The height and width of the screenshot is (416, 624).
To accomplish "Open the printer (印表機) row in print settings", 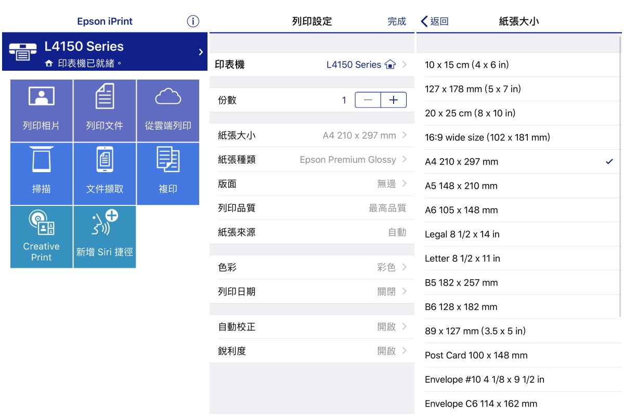I will (x=312, y=65).
